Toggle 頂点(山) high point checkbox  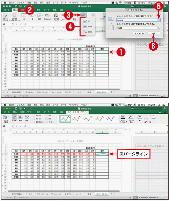pyautogui.click(x=34, y=115)
